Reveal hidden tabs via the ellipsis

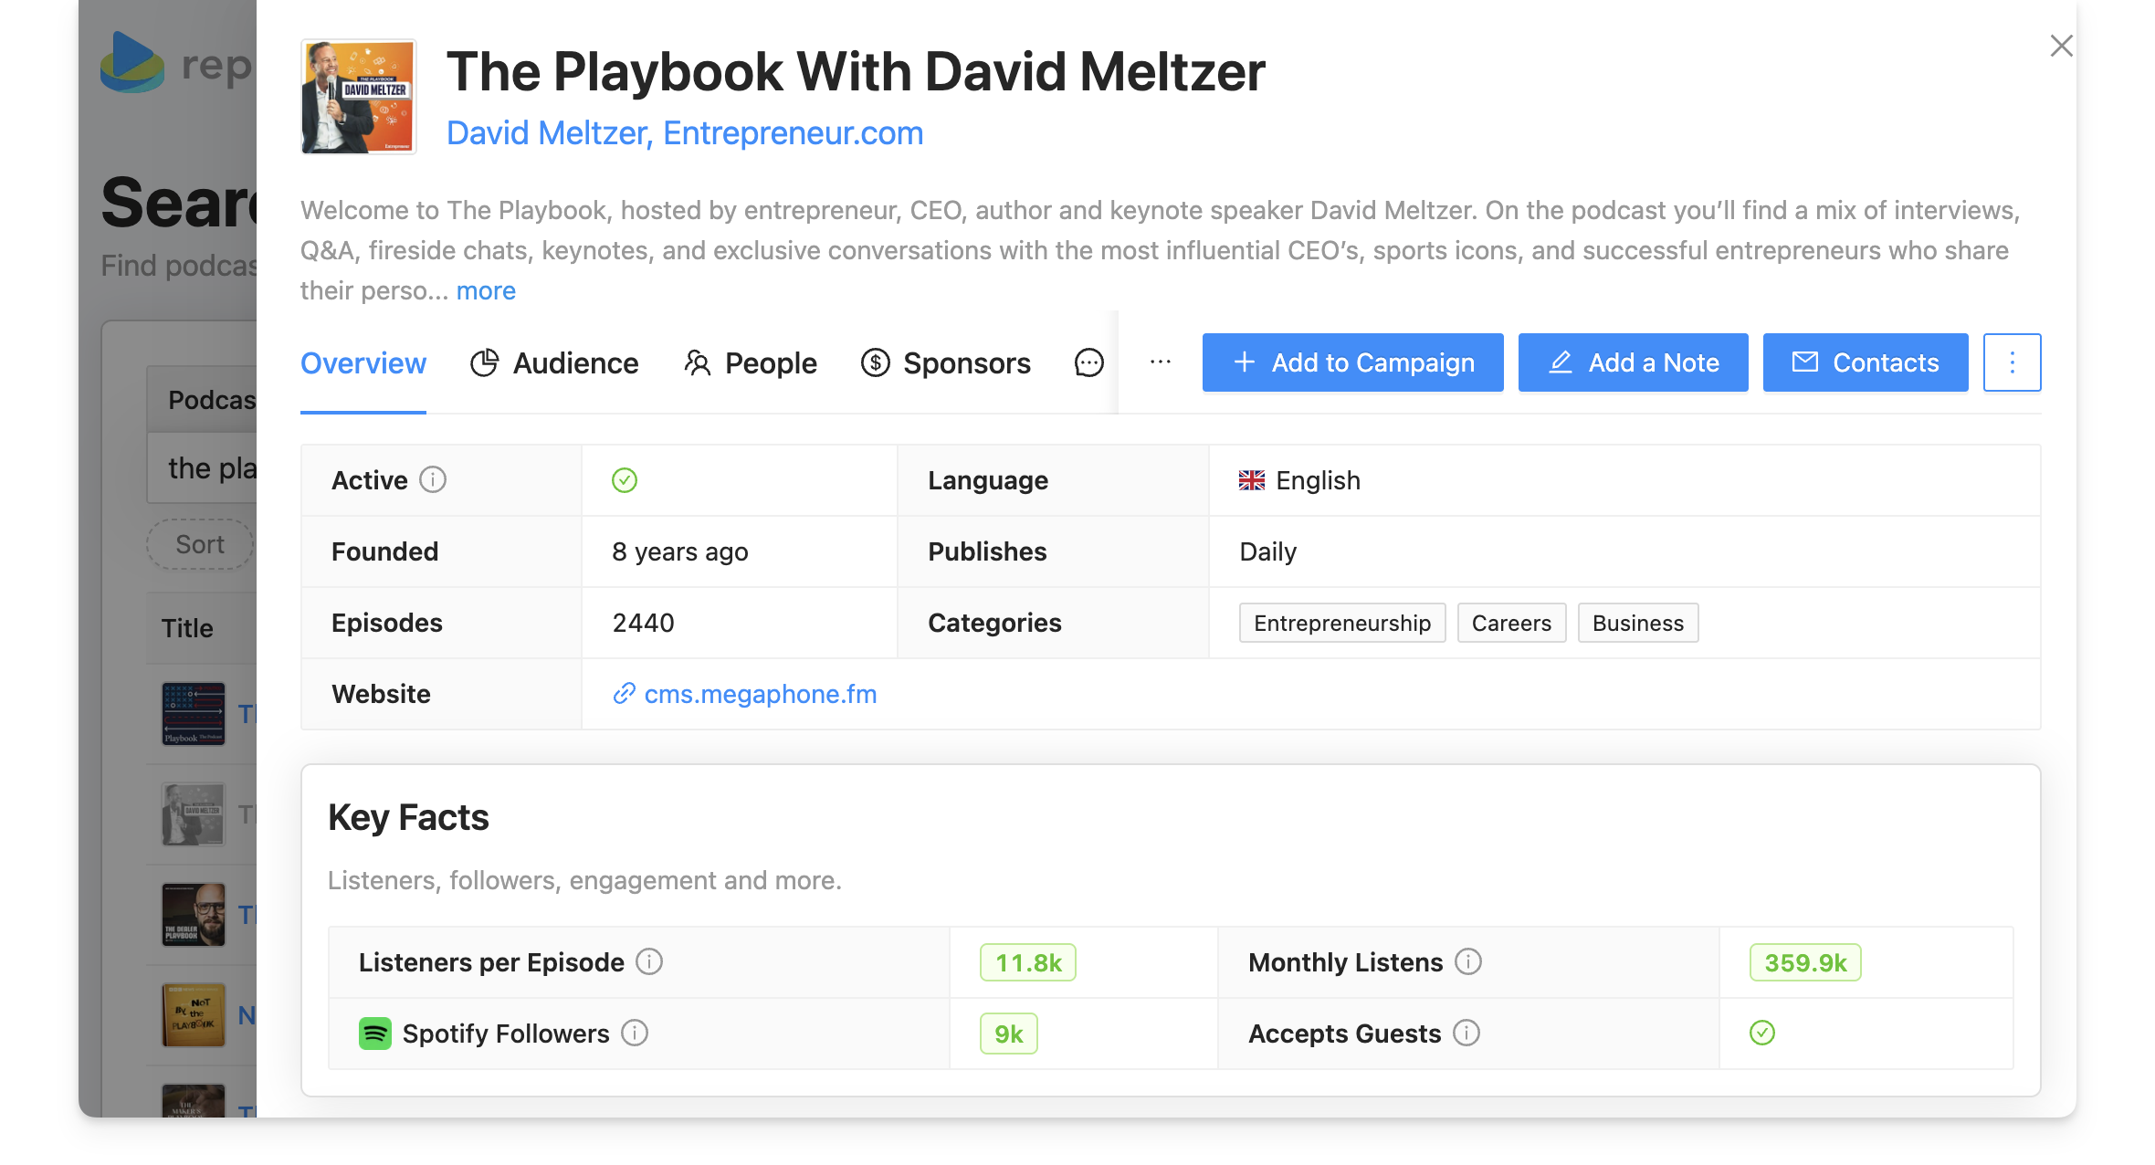(x=1158, y=362)
